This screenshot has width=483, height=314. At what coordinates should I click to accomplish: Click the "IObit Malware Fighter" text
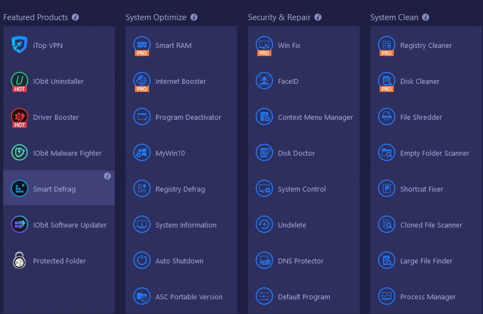coord(67,153)
